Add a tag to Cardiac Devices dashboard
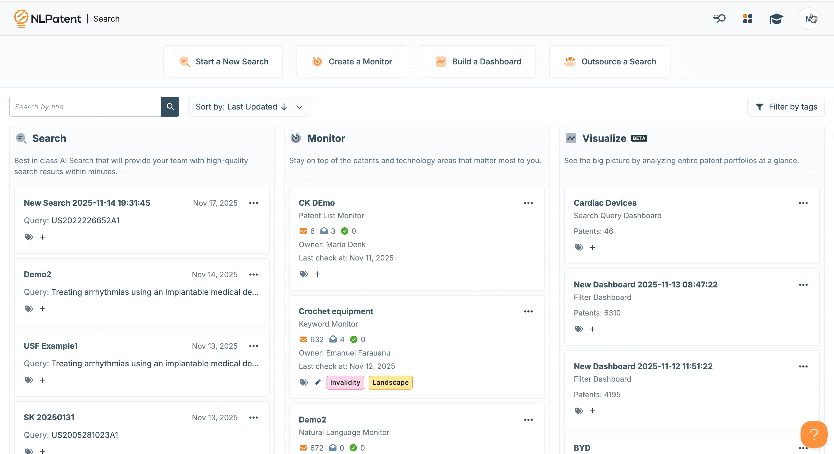The height and width of the screenshot is (454, 834). 593,247
